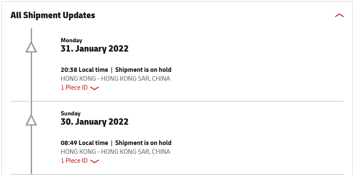
Task: Click the Monday day label
Action: (71, 41)
